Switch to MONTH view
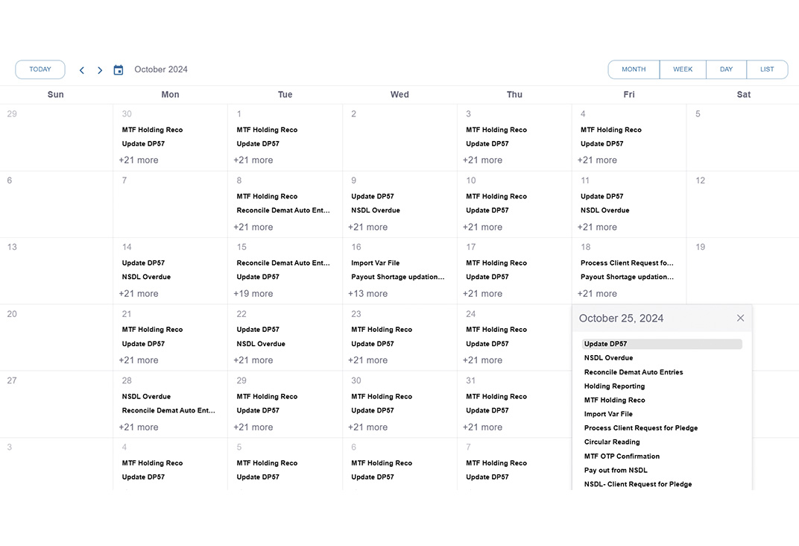799x546 pixels. click(x=634, y=69)
